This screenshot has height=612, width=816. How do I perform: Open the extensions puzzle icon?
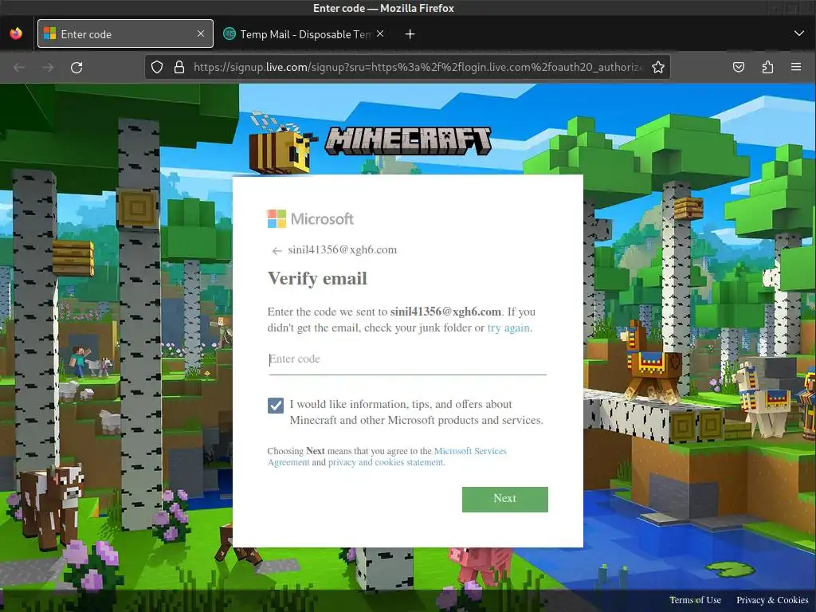pos(767,67)
